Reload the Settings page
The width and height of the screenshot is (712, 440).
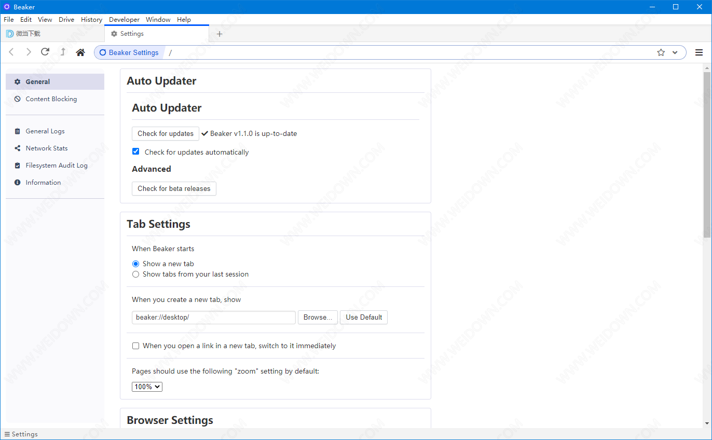[45, 52]
